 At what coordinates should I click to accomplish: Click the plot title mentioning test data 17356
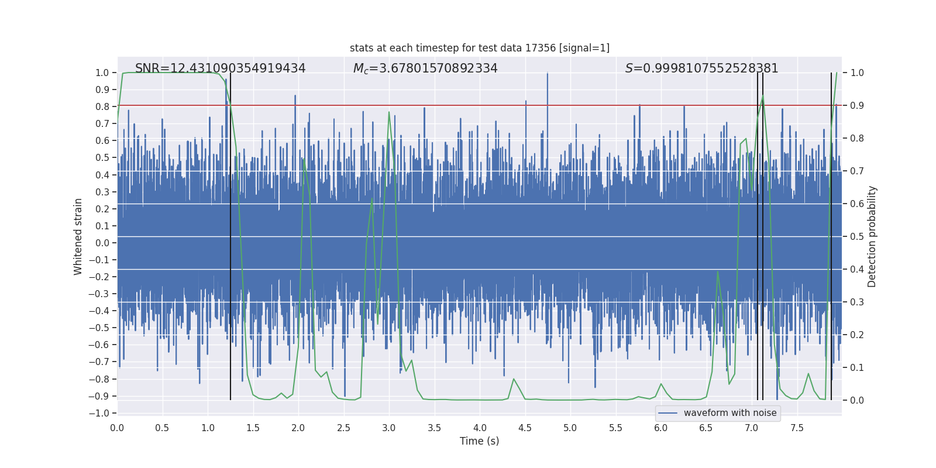(x=480, y=48)
